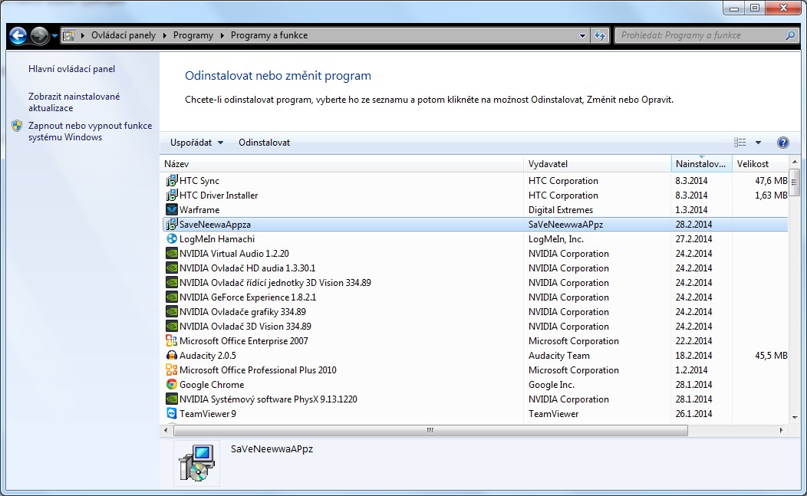
Task: Click the NVIDIA Ovladače grafiky 334.89 icon
Action: tap(171, 312)
